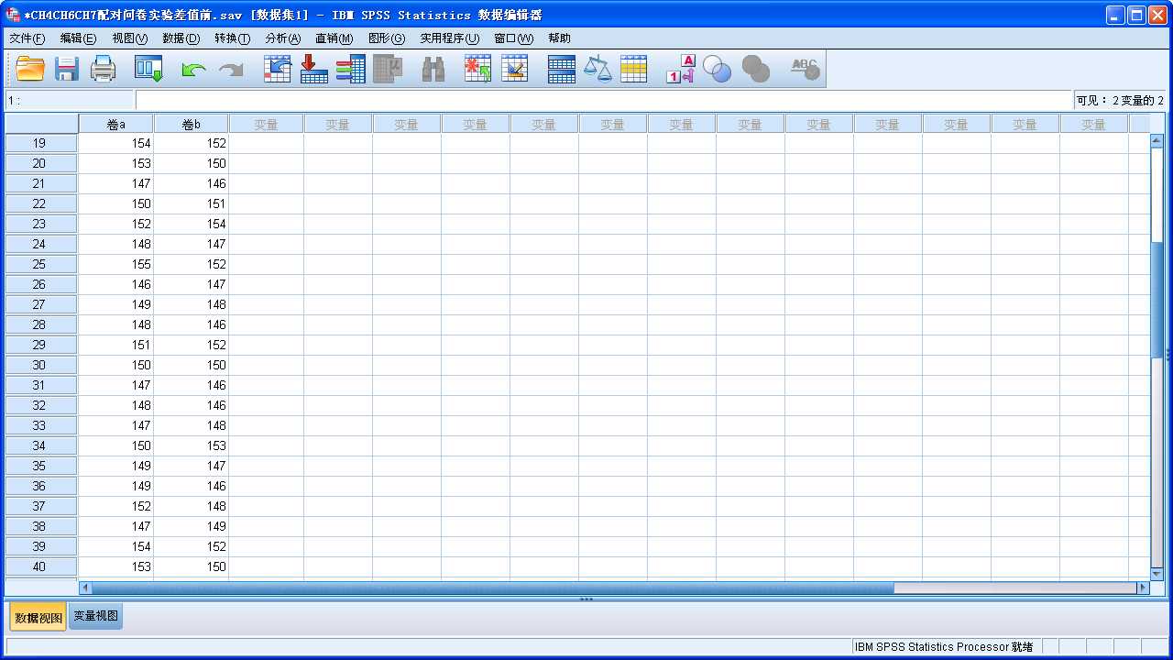1173x660 pixels.
Task: Select the 卷b column header
Action: tap(191, 124)
